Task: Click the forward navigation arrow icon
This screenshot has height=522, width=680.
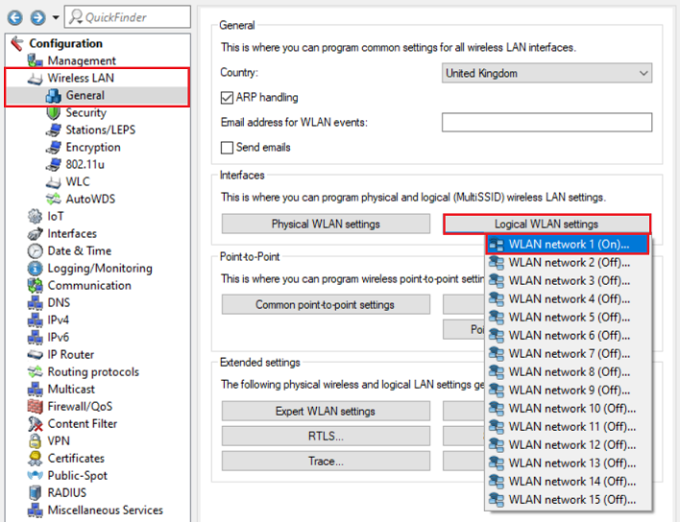Action: pos(37,17)
